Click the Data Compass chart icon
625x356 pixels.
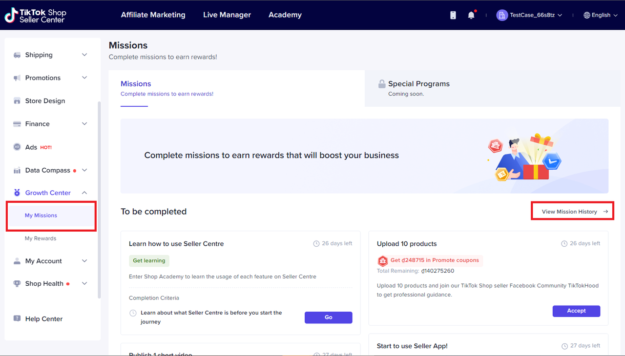17,170
